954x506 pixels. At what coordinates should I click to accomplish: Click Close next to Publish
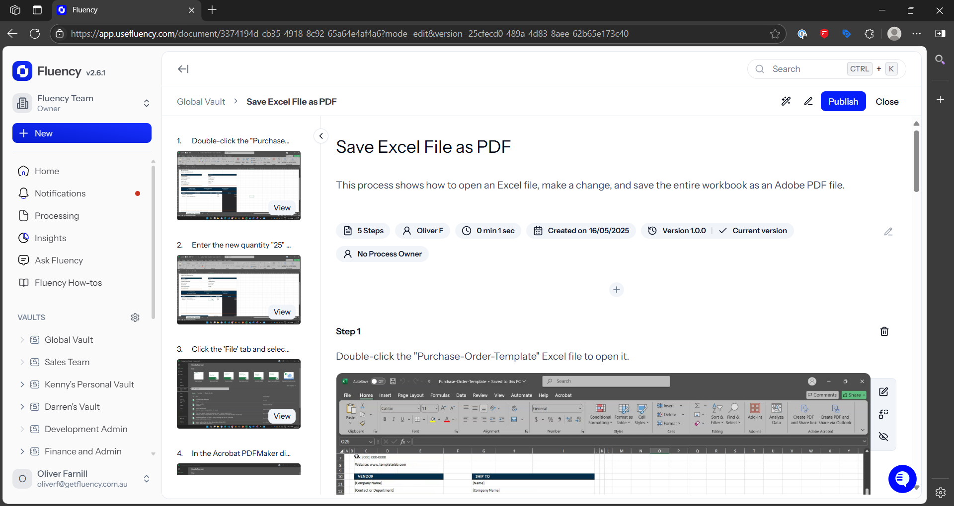tap(887, 101)
